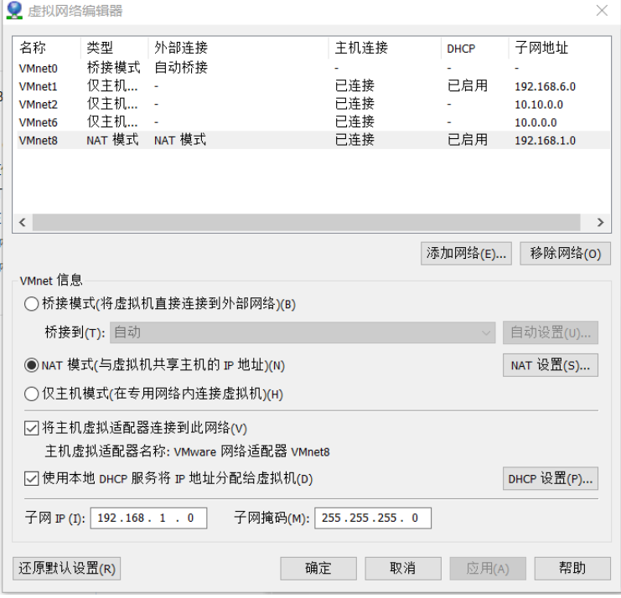Image resolution: width=621 pixels, height=598 pixels.
Task: Click 添加网络(E)... button
Action: 466,254
